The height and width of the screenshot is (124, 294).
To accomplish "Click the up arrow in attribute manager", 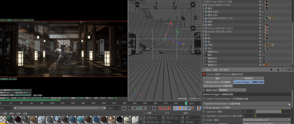I will 278,69.
